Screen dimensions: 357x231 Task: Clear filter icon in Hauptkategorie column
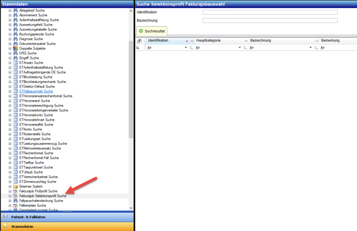point(245,48)
